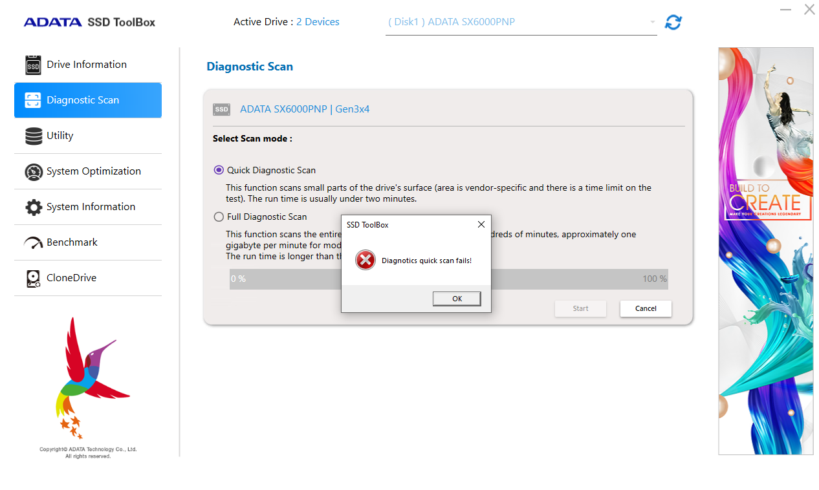The image size is (819, 490).
Task: Click the Utility database icon
Action: coord(33,136)
